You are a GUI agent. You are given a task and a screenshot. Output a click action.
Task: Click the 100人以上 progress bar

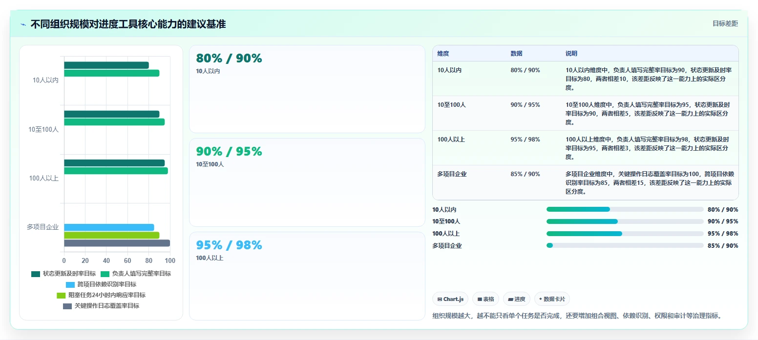[x=625, y=234]
